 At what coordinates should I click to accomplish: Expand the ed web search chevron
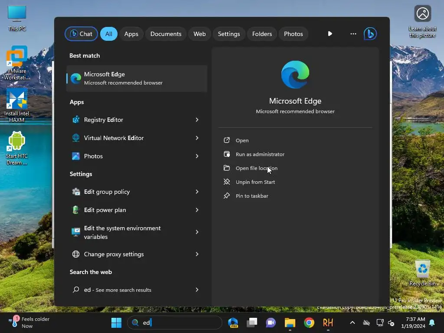point(197,290)
